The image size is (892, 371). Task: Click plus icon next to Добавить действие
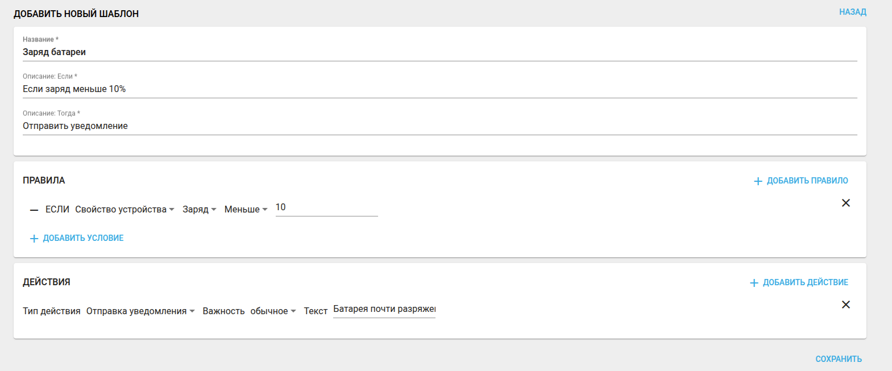(x=754, y=283)
